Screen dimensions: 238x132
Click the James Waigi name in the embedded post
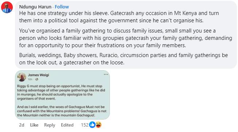[x=38, y=75]
